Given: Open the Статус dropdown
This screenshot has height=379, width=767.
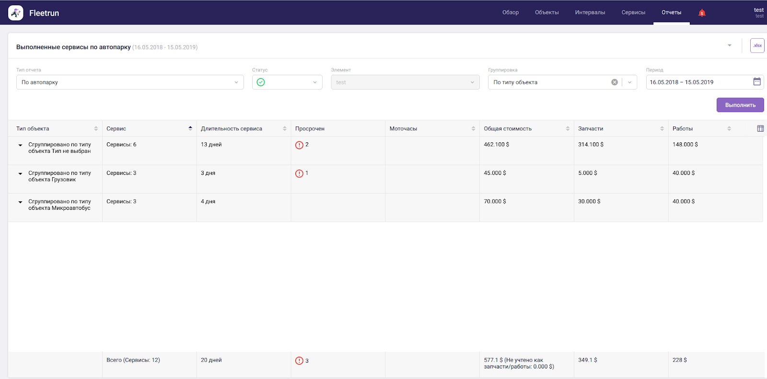Looking at the screenshot, I should pos(287,82).
